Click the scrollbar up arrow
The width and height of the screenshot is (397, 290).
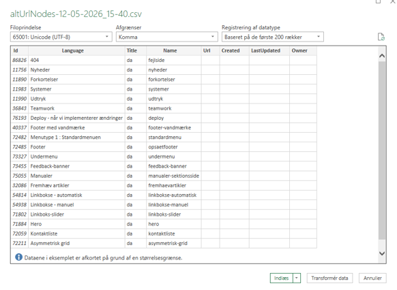click(382, 56)
